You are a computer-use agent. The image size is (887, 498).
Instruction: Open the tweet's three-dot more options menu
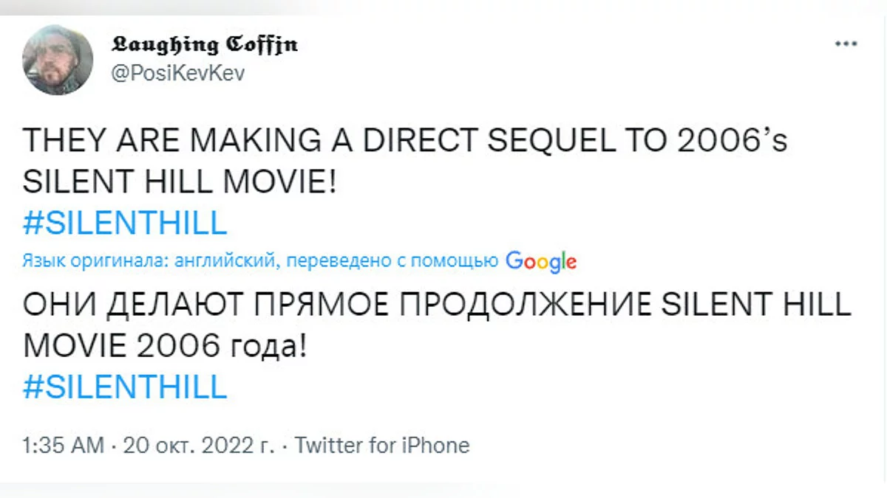[x=845, y=44]
